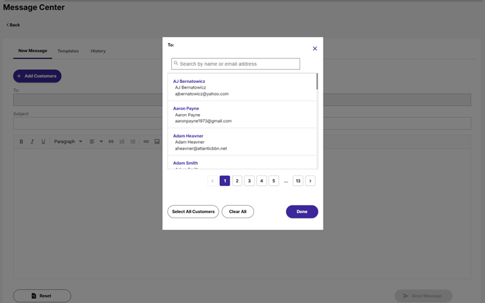Image resolution: width=485 pixels, height=303 pixels.
Task: Select customer Adam Smith
Action: coord(242,163)
